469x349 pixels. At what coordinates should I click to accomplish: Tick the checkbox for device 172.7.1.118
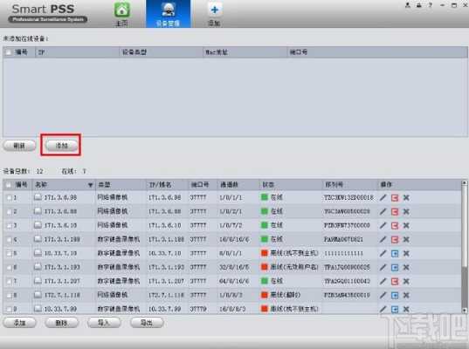coord(10,295)
